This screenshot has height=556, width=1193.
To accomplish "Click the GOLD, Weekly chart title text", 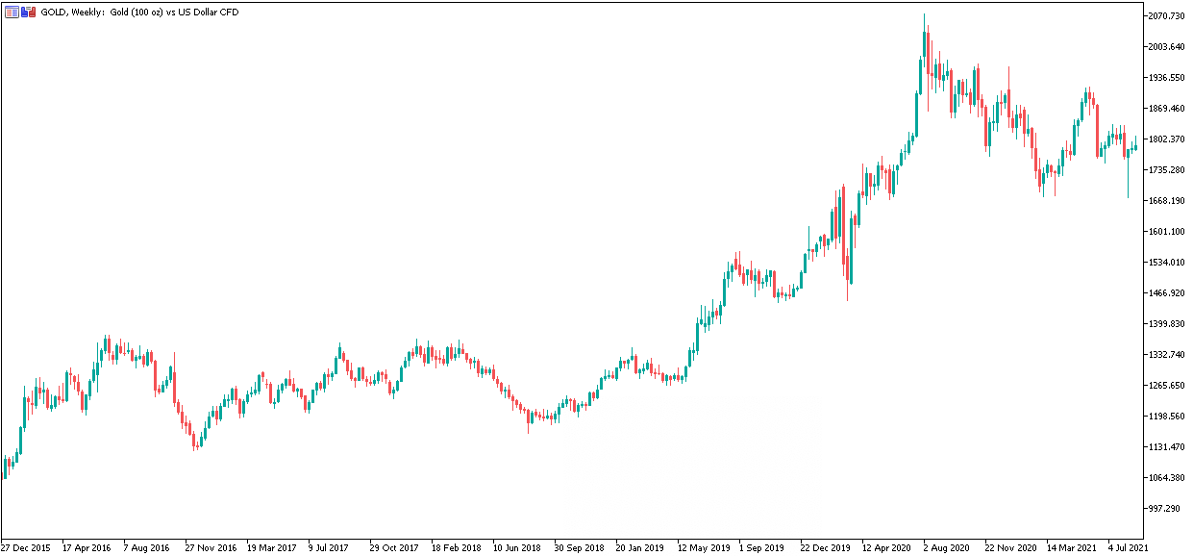I will click(139, 12).
